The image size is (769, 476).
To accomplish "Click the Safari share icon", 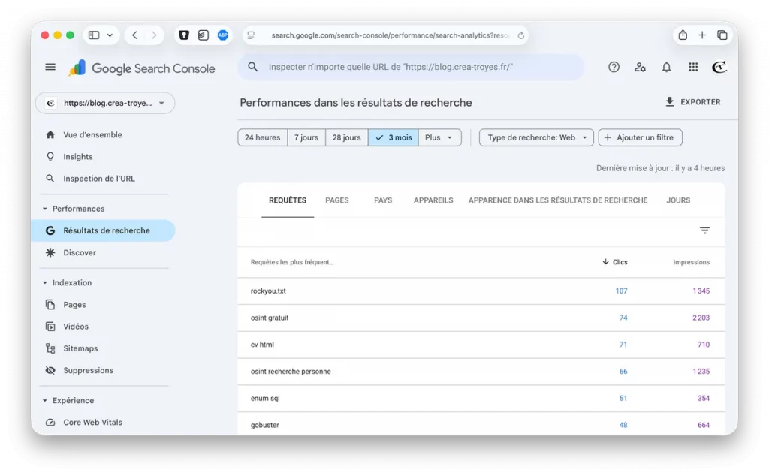I will click(683, 35).
